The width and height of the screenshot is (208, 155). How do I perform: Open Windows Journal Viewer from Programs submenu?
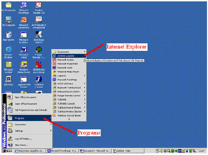[x=69, y=115]
